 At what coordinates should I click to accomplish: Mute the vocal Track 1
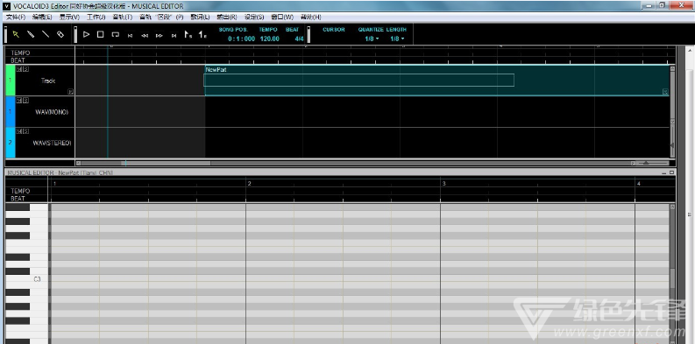pyautogui.click(x=19, y=69)
